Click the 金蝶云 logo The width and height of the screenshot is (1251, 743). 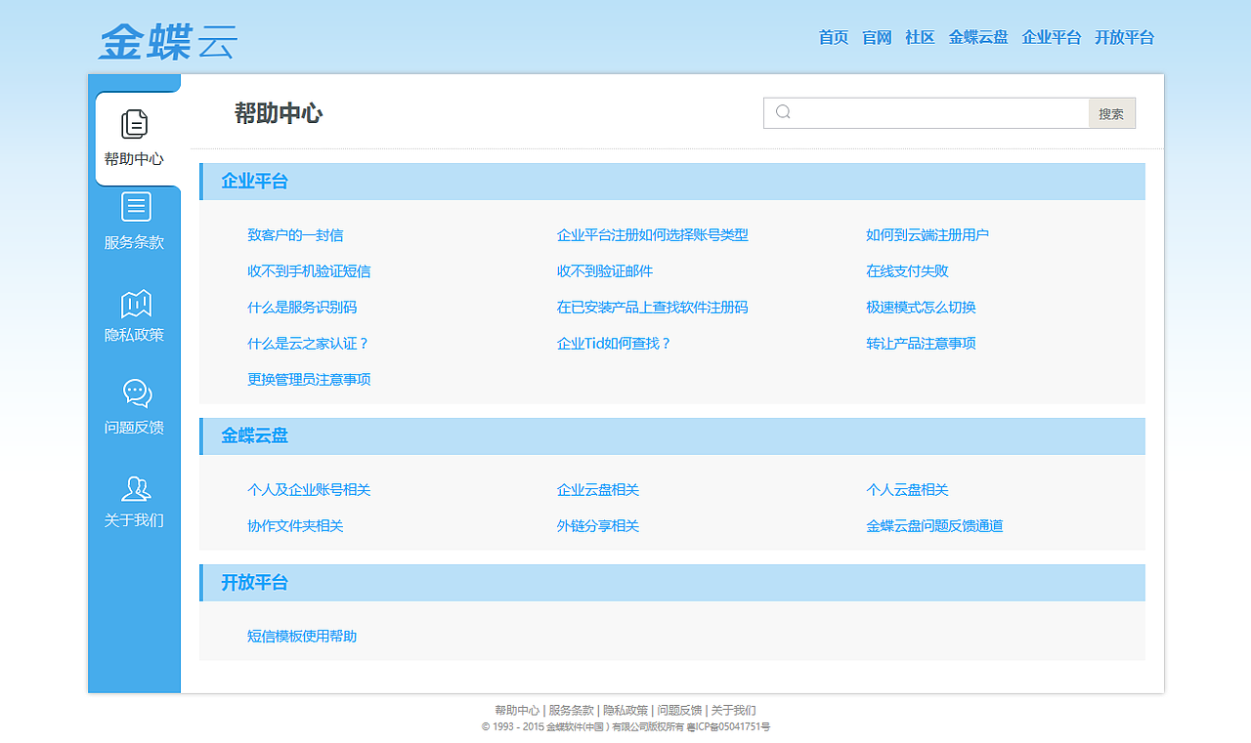click(x=168, y=41)
